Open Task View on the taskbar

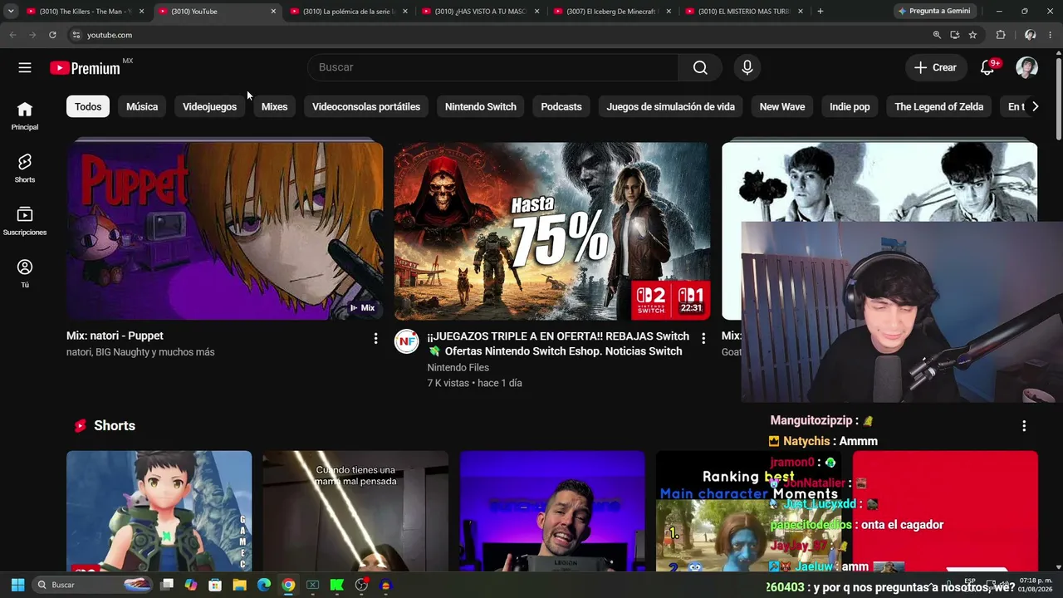click(x=167, y=585)
